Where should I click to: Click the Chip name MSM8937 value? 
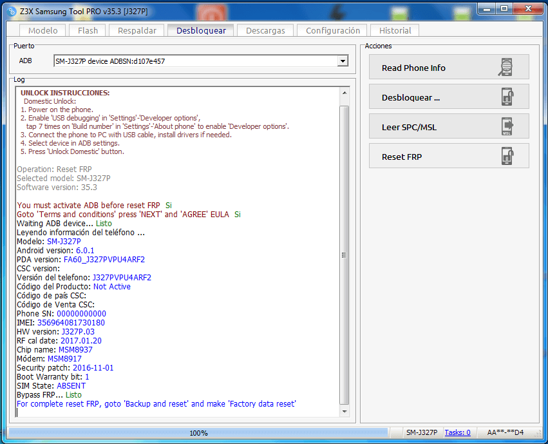75,350
